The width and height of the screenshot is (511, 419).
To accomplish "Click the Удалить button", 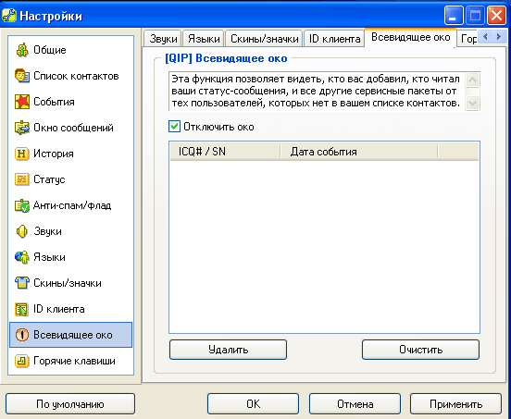I will click(228, 350).
